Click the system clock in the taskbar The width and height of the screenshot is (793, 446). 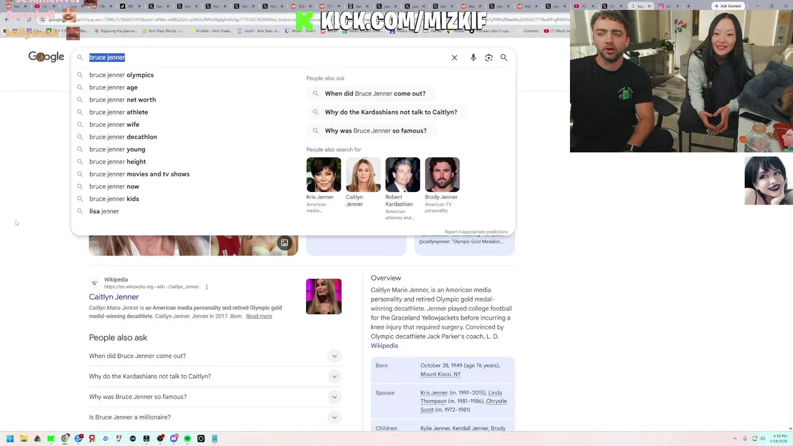coord(778,439)
